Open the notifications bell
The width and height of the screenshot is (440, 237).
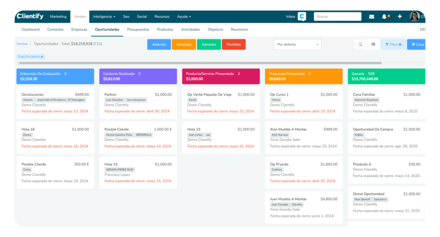384,17
